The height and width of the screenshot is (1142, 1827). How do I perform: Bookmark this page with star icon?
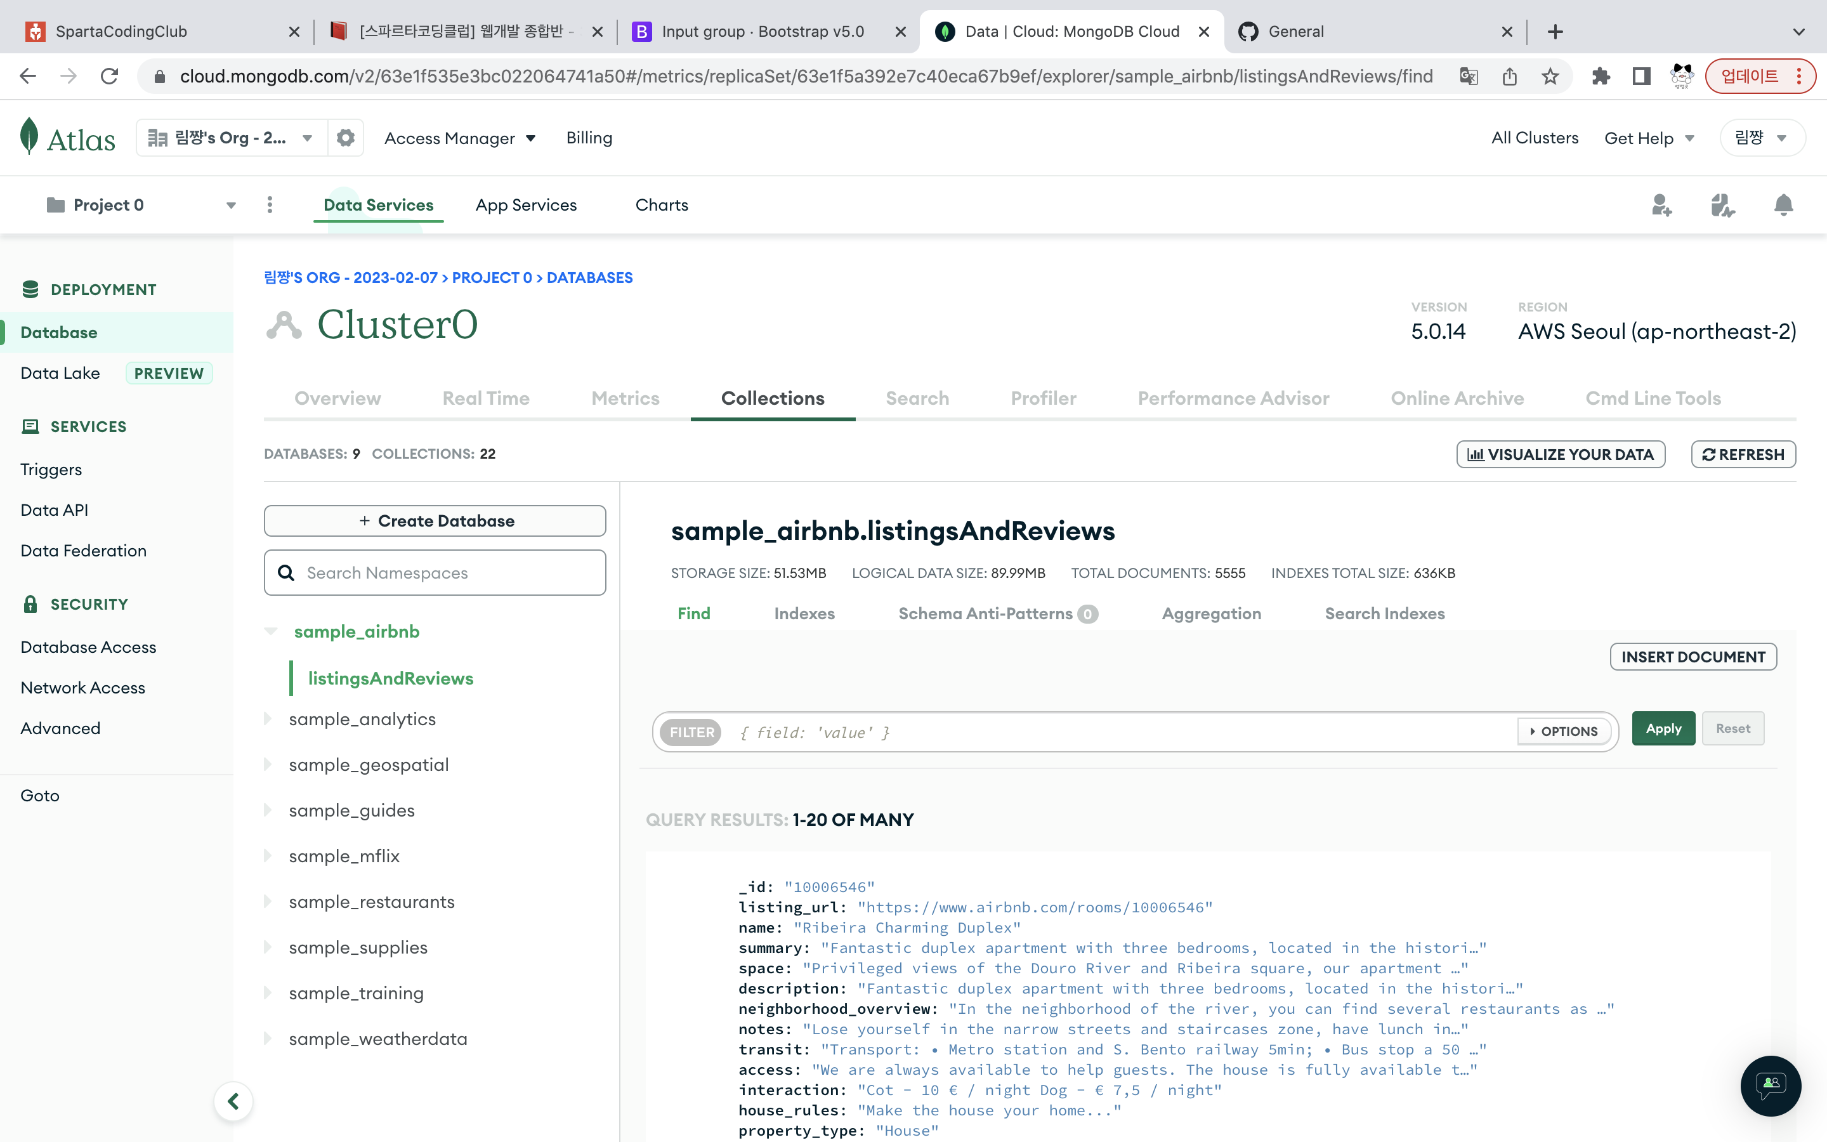tap(1550, 76)
